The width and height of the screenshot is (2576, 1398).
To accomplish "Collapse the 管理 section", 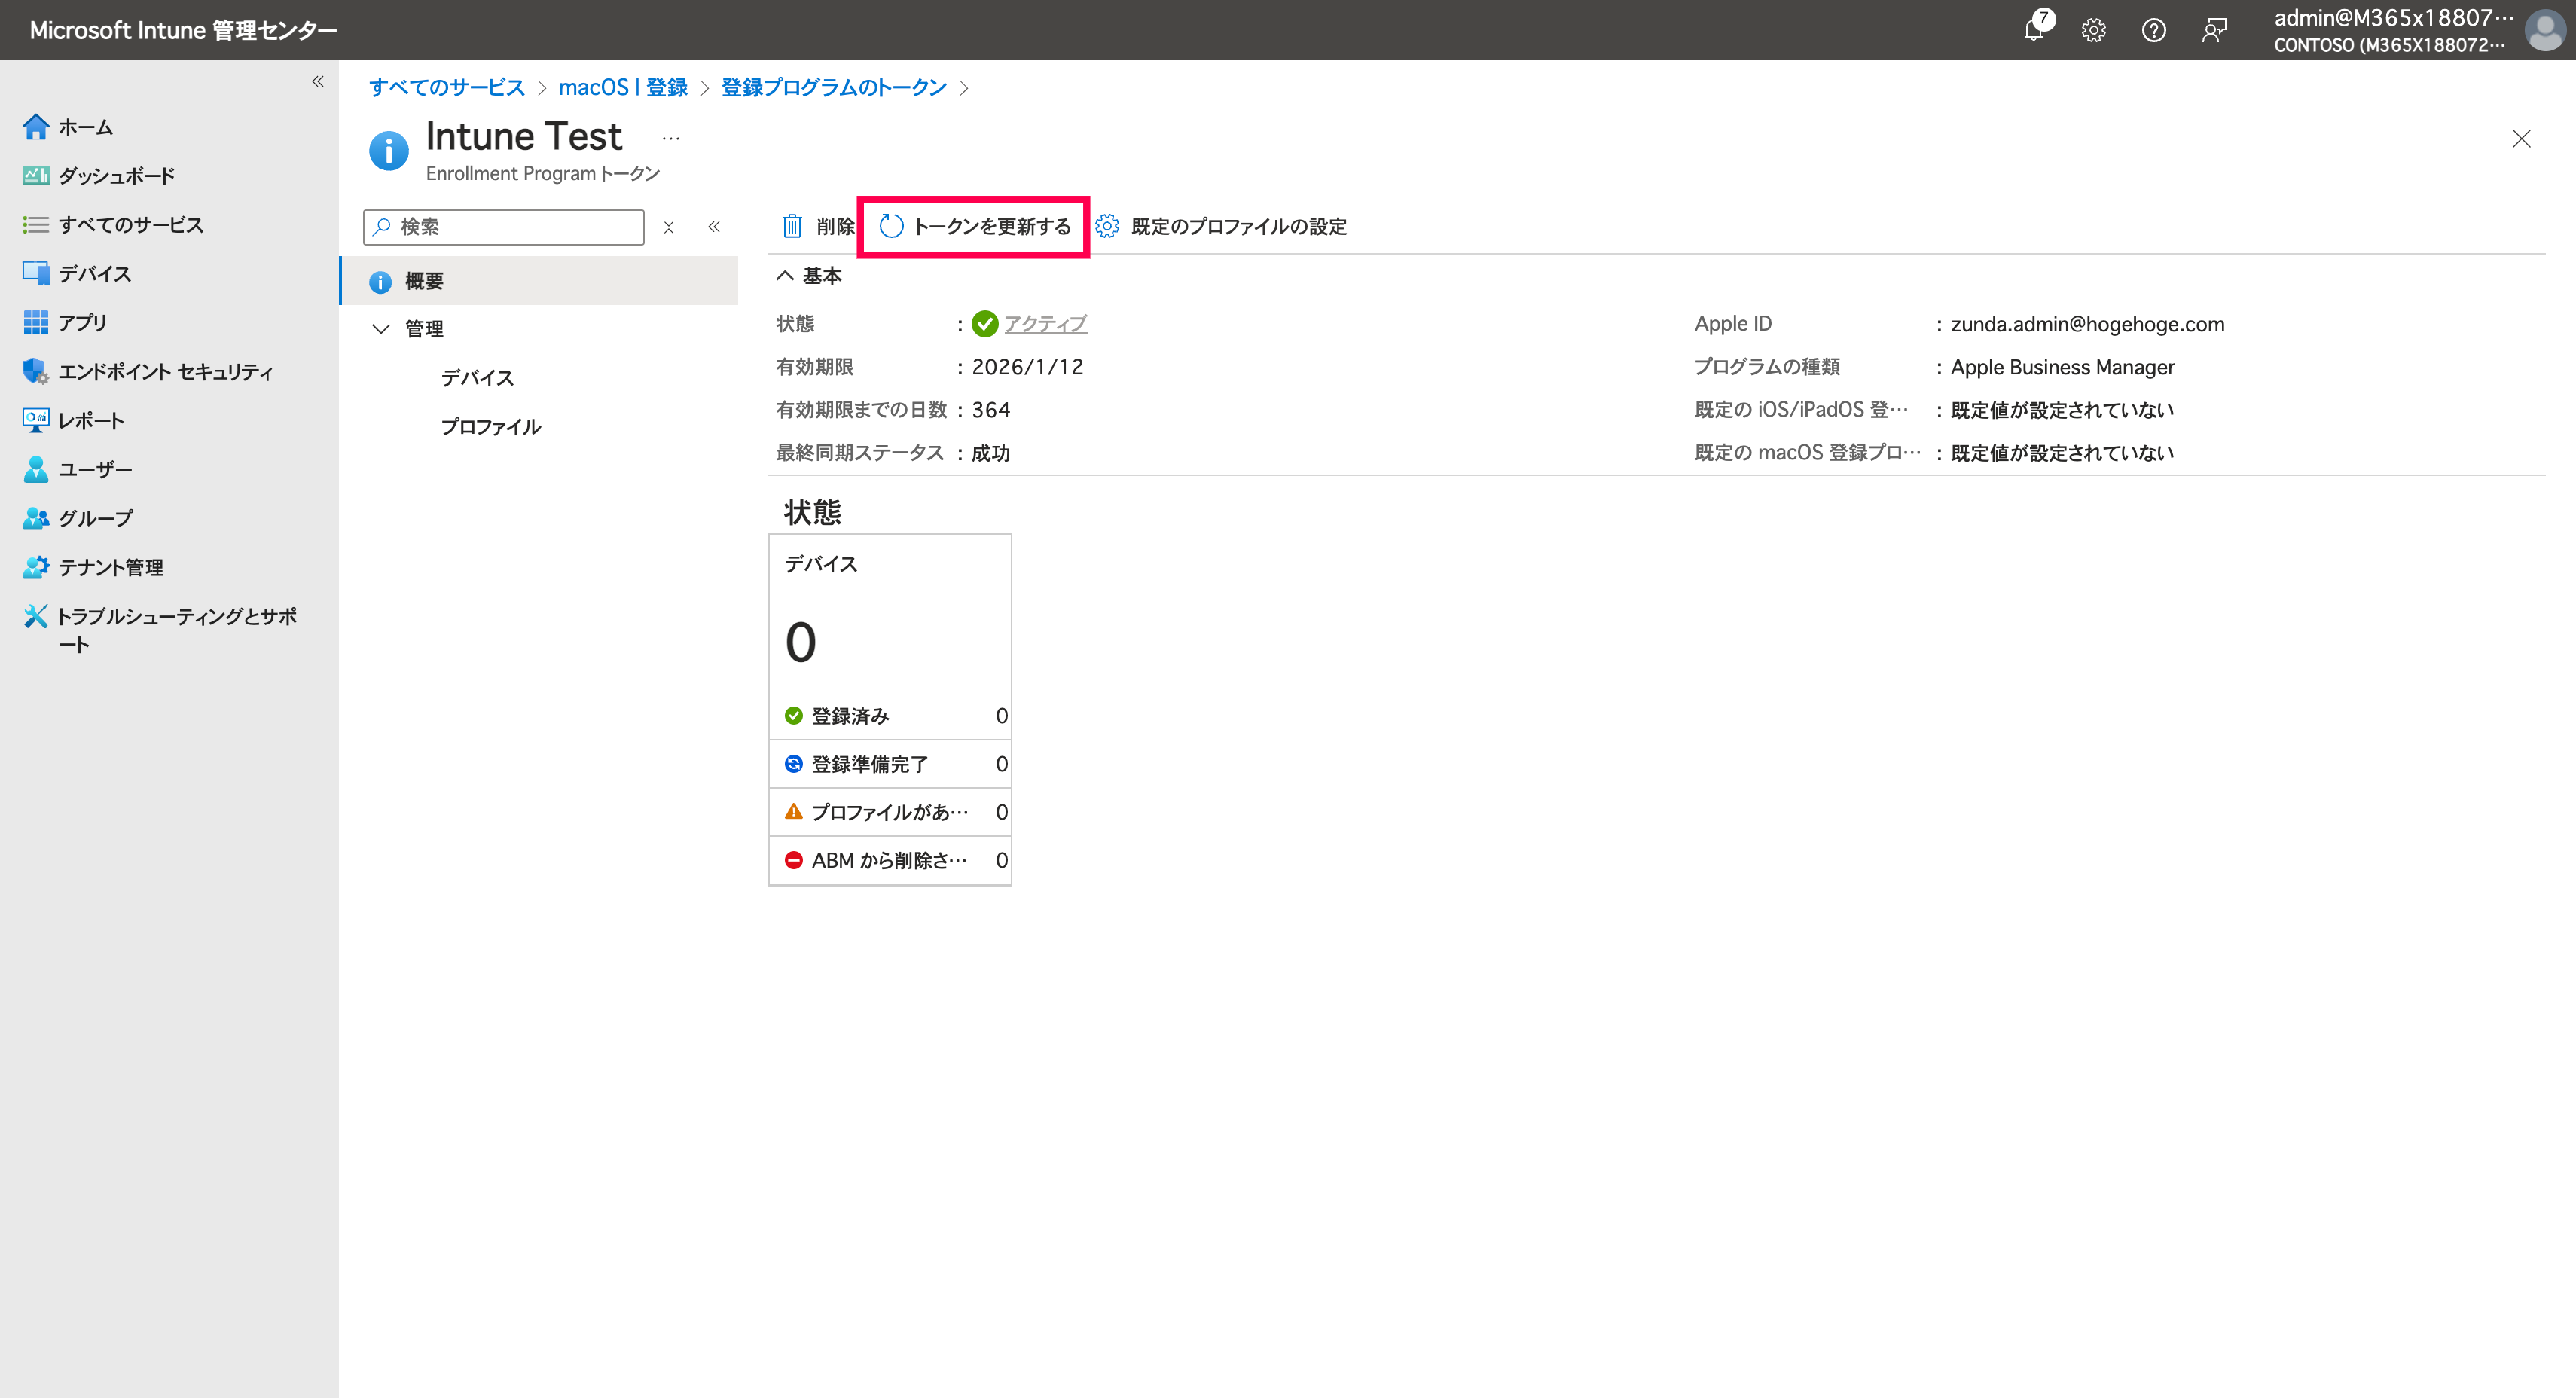I will tap(380, 329).
